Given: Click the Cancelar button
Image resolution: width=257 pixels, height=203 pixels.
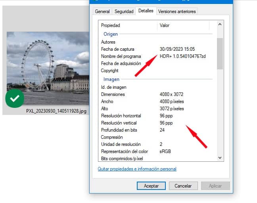Looking at the screenshot, I should click(183, 186).
